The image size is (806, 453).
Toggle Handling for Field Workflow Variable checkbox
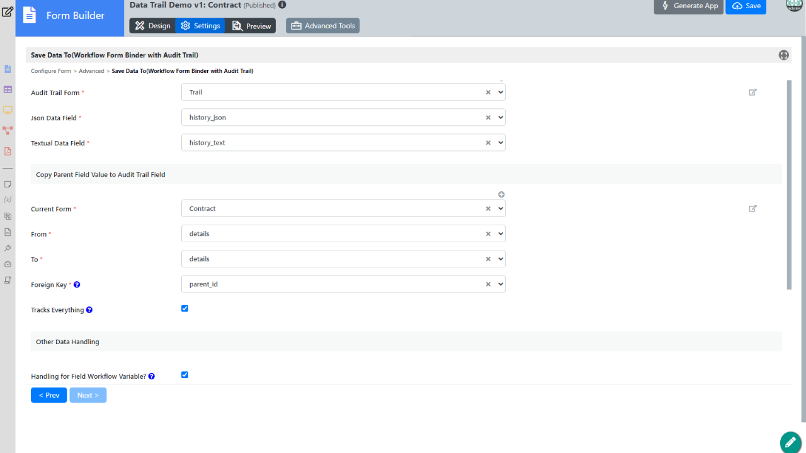[184, 375]
